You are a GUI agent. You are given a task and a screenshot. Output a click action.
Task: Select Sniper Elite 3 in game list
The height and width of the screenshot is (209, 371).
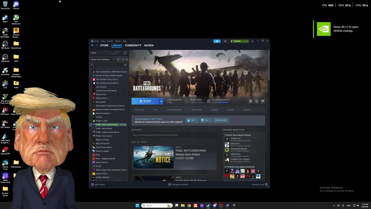[101, 174]
